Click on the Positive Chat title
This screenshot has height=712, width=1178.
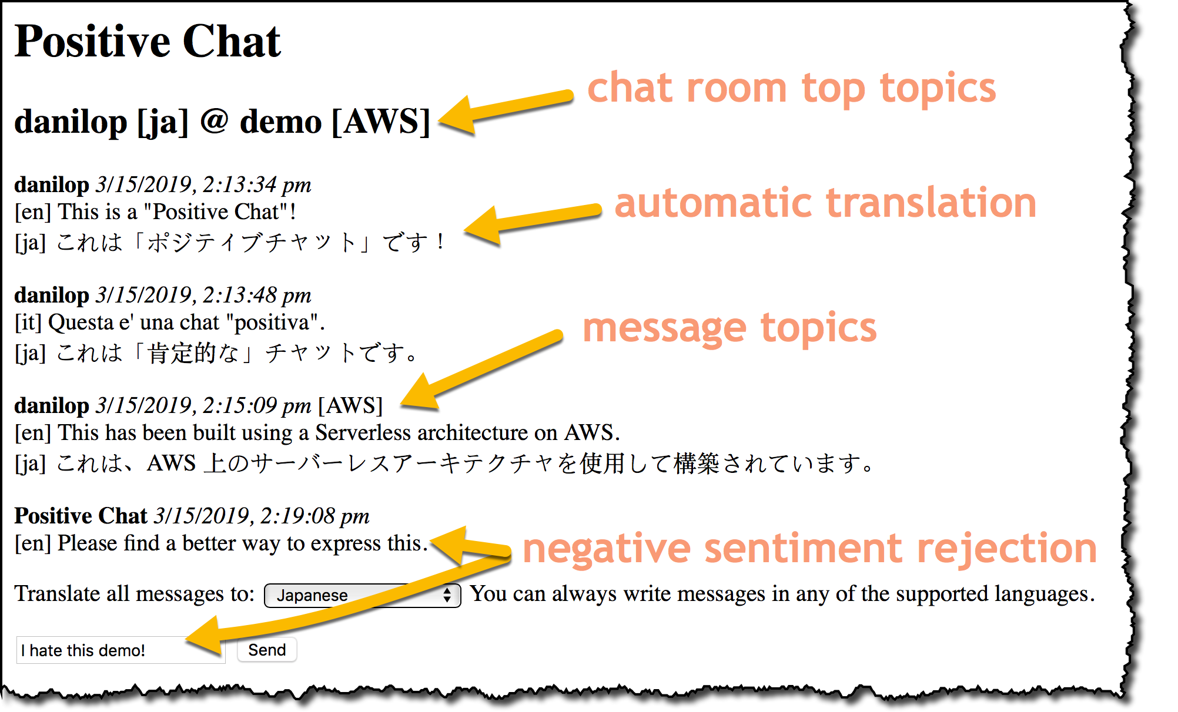click(130, 39)
